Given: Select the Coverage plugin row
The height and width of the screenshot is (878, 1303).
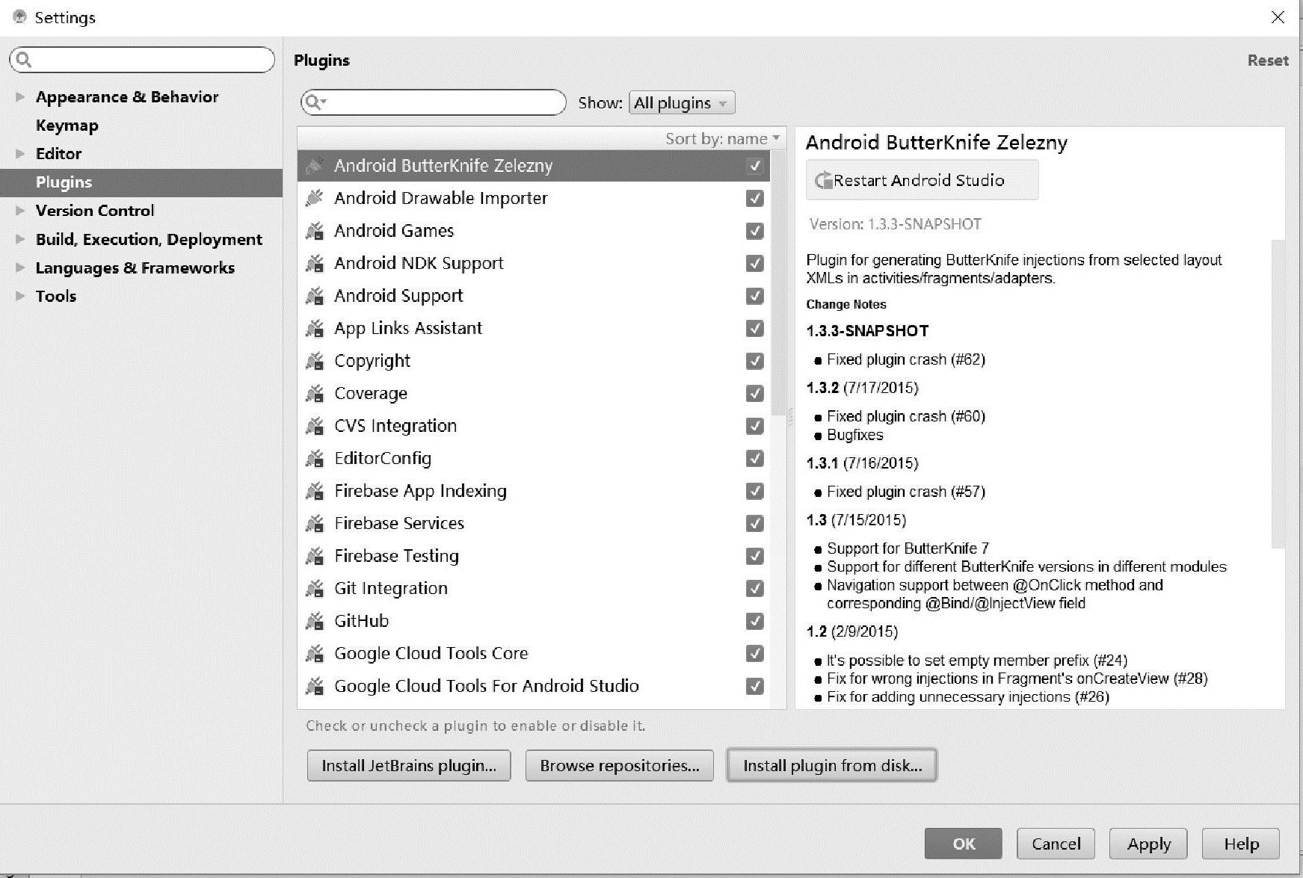Looking at the screenshot, I should (534, 393).
